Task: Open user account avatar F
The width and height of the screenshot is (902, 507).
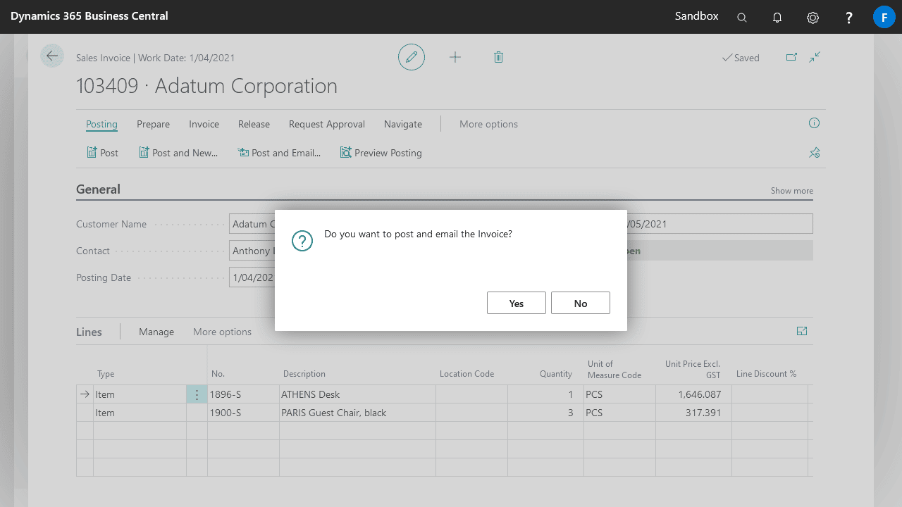Action: click(x=884, y=17)
